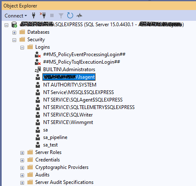Image resolution: width=196 pixels, height=186 pixels.
Task: Click the SQLEXPRESS server database icon
Action: coord(14,25)
